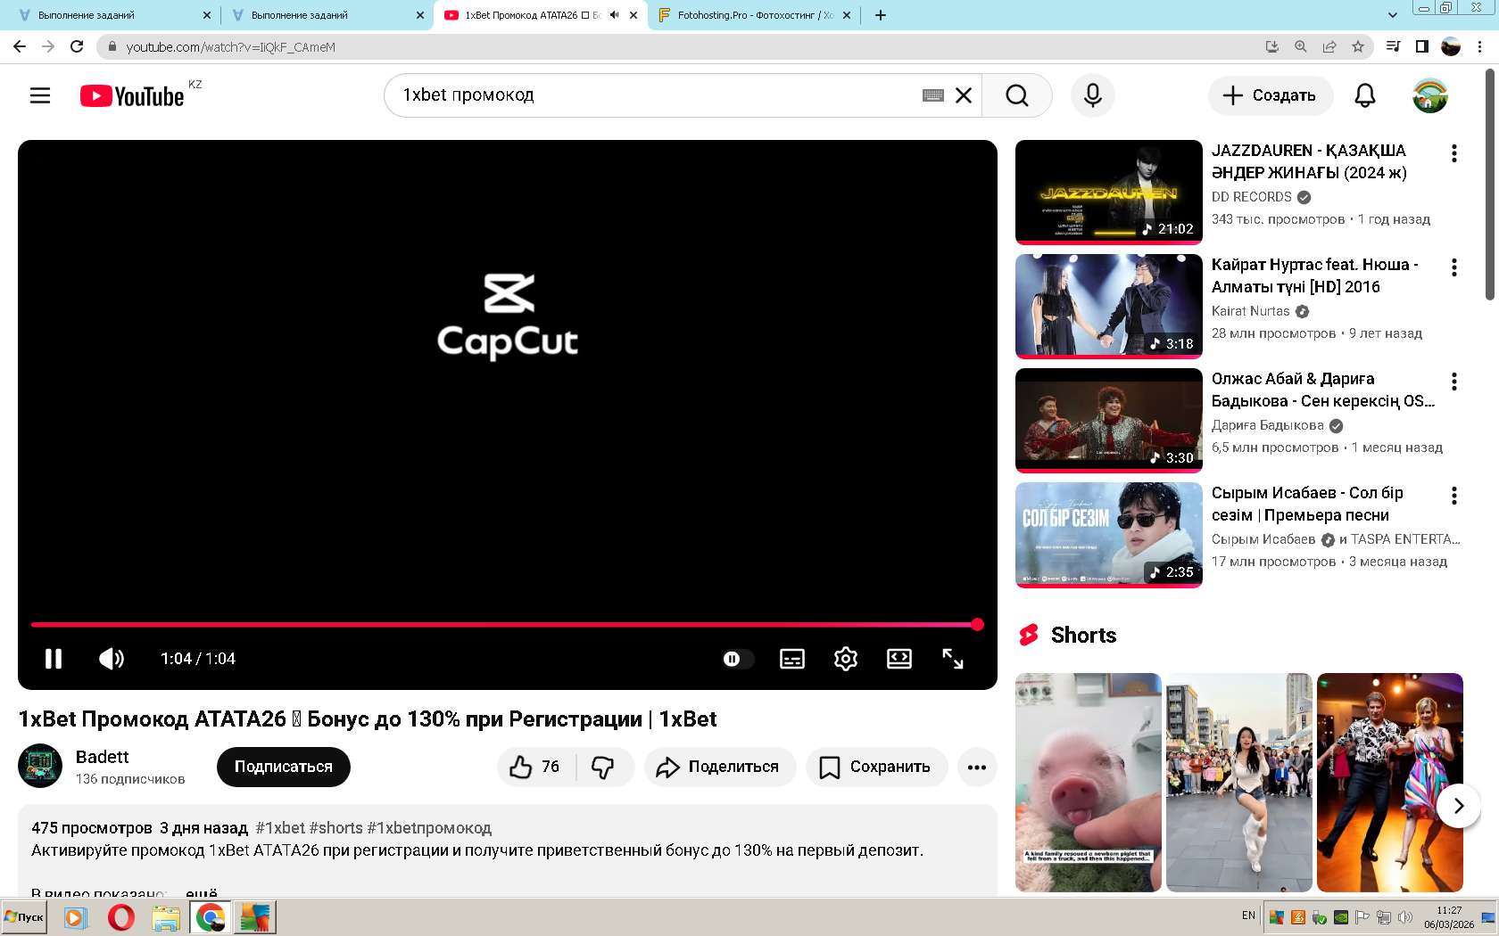Click the address bar URL
This screenshot has width=1499, height=936.
(230, 47)
